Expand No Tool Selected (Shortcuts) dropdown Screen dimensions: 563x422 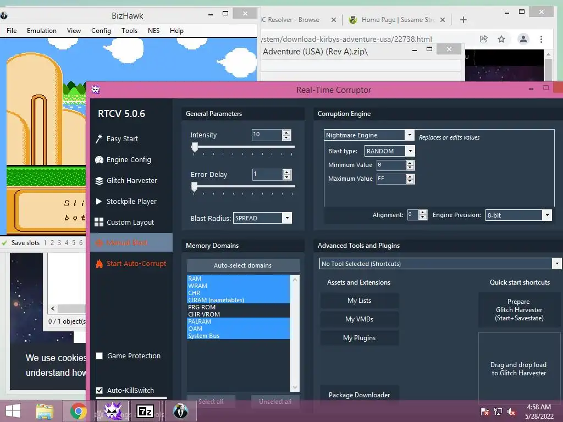point(556,263)
